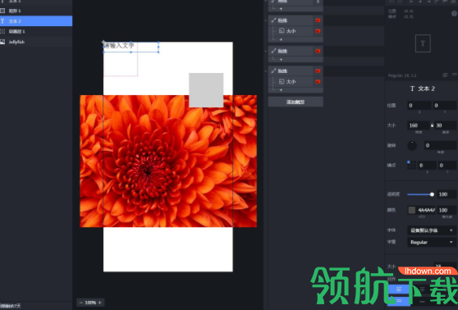Viewport: 458px width, 310px height.
Task: Click the position X input field
Action: (x=419, y=105)
